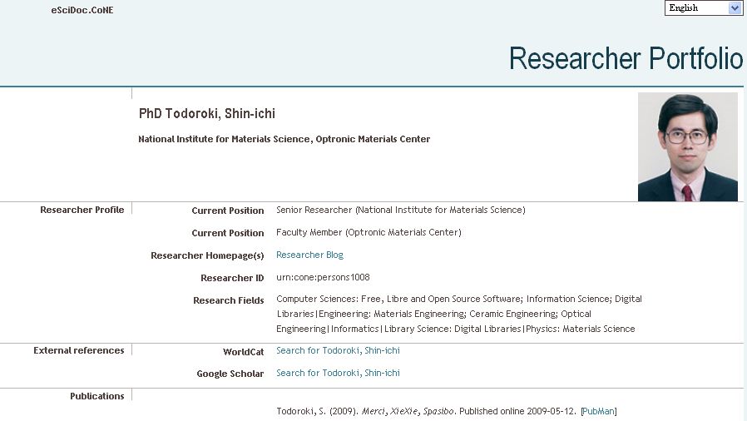The height and width of the screenshot is (421, 747).
Task: Open the PubMan link beside the publication
Action: click(x=599, y=412)
